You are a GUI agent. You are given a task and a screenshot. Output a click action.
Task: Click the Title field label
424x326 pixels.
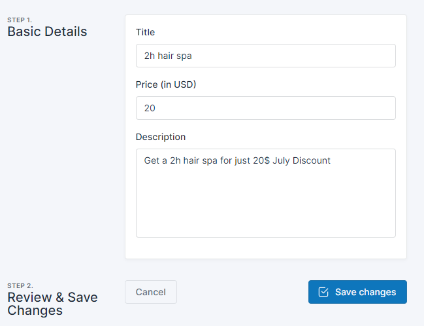pyautogui.click(x=146, y=32)
